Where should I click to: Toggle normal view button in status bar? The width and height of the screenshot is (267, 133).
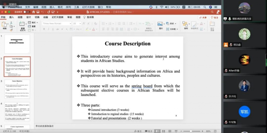coord(157,131)
